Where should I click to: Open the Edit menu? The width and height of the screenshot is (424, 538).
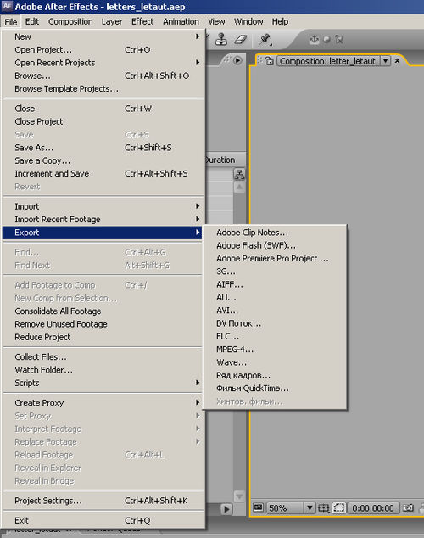(x=32, y=21)
